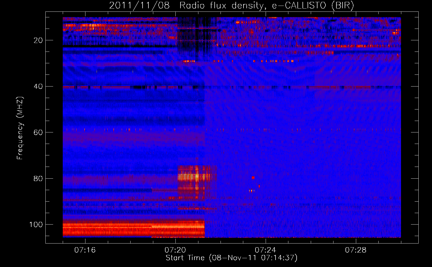Screen dimensions: 432x267
Task: Select the 'Frequency (MHZ)' axis label
Action: click(x=20, y=128)
